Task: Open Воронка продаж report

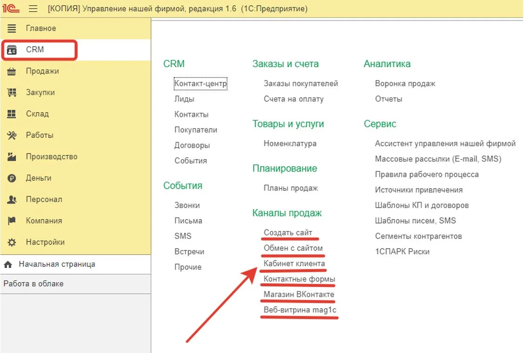Action: pyautogui.click(x=405, y=83)
